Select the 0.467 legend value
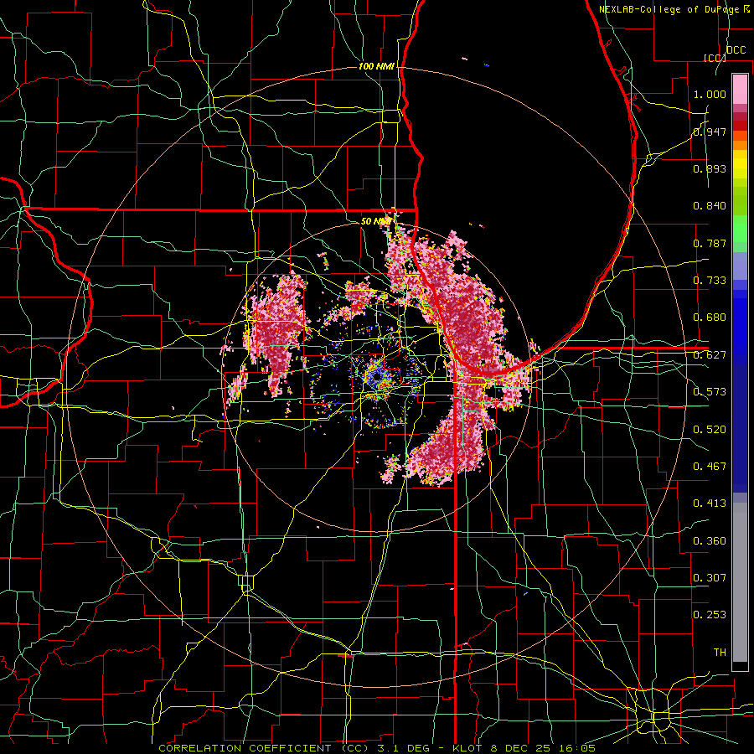 (710, 467)
